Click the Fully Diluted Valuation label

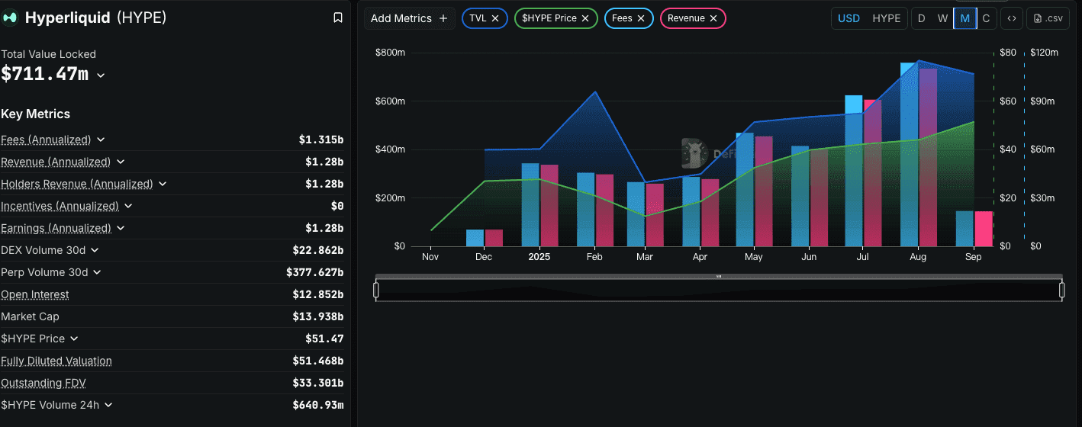click(56, 361)
